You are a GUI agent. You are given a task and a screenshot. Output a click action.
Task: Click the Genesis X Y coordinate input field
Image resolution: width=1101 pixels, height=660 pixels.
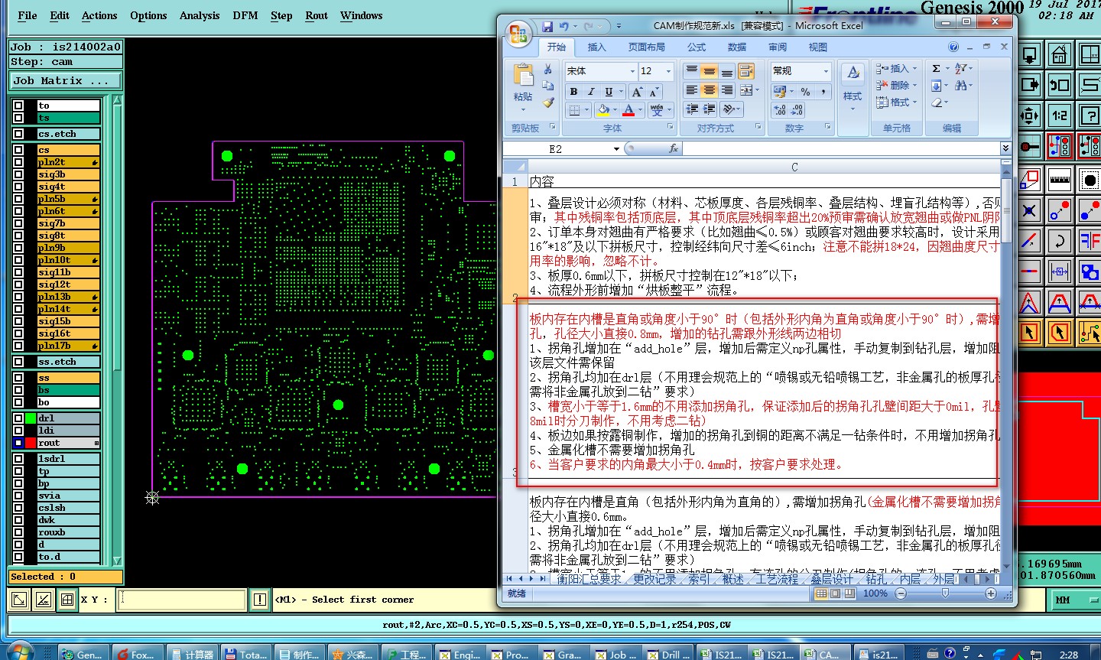[x=182, y=600]
